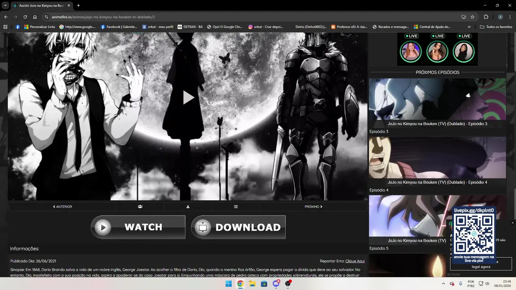Open Windows Start menu
Viewport: 516px width, 290px height.
(229, 284)
